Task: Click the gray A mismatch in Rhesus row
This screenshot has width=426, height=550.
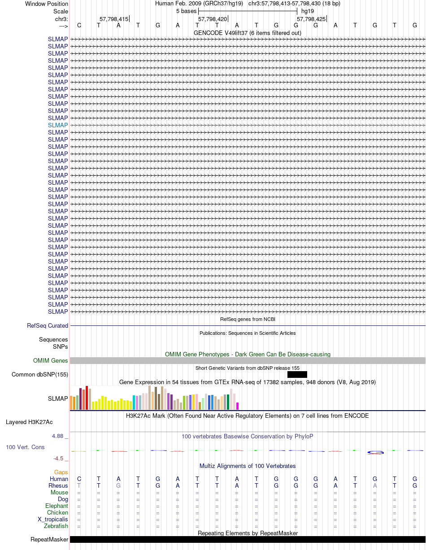Action: tap(375, 486)
